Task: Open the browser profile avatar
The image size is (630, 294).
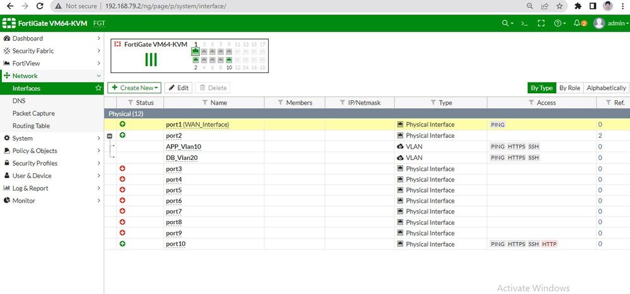Action: pyautogui.click(x=607, y=6)
